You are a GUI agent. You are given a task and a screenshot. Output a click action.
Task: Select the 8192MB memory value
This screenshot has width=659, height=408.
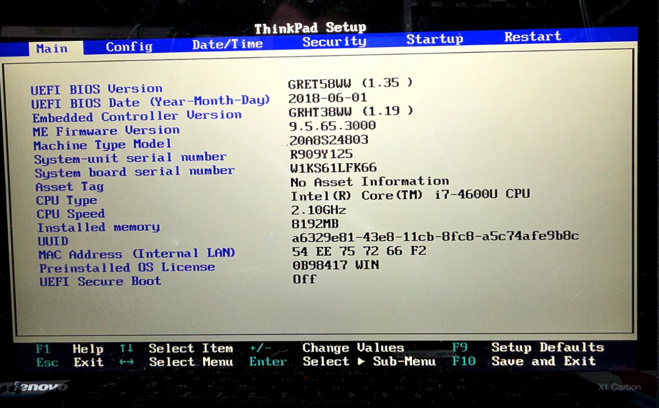[x=315, y=223]
